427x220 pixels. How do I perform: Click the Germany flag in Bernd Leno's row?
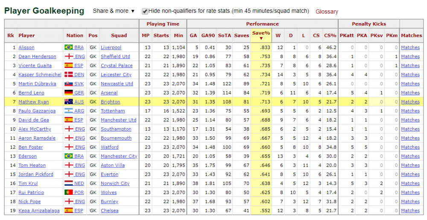pos(69,93)
